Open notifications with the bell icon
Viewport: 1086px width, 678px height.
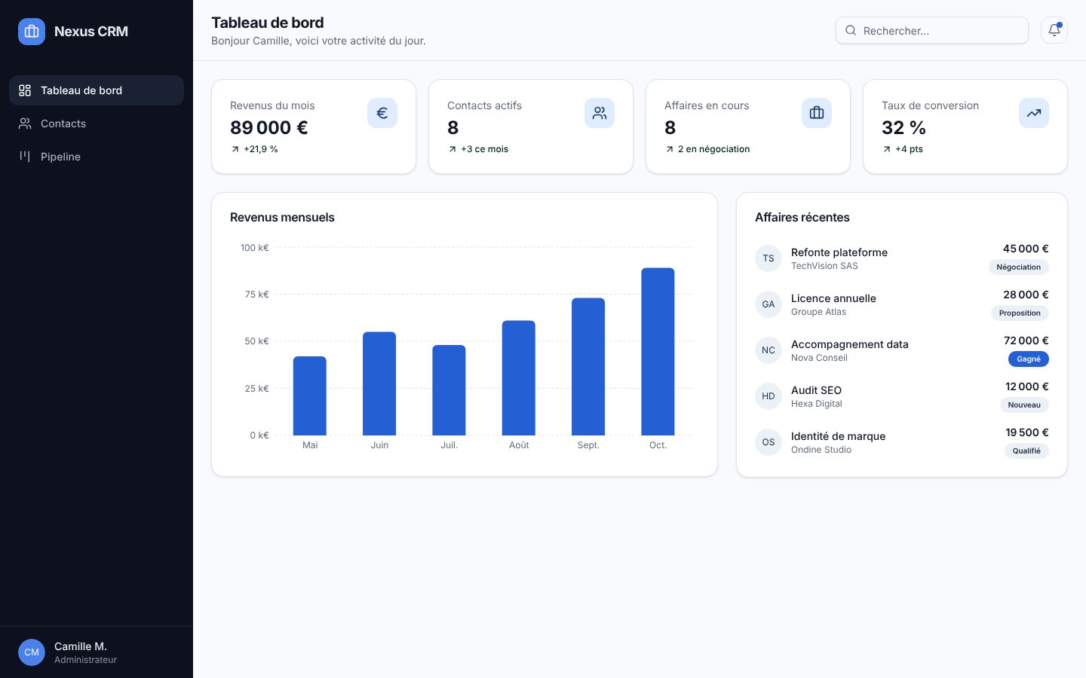(x=1054, y=30)
